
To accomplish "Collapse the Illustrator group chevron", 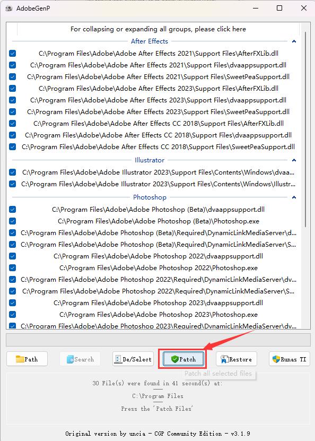I will (x=294, y=160).
